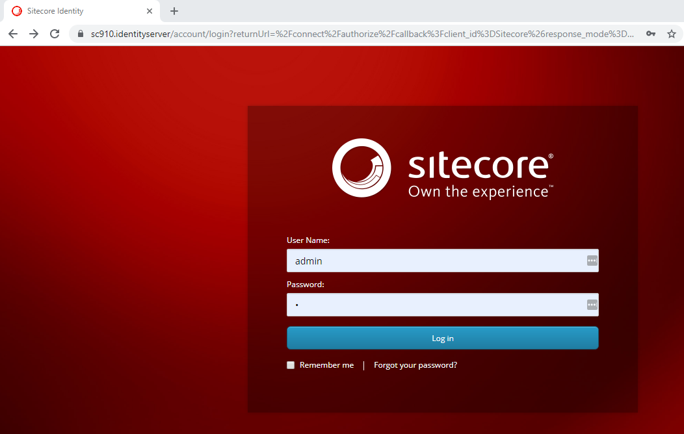This screenshot has width=684, height=434.
Task: Click inside the Password input field
Action: click(x=442, y=304)
